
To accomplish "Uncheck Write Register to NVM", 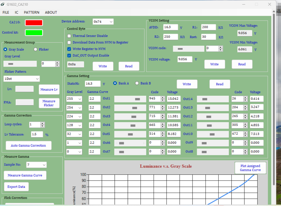I will (x=69, y=49).
